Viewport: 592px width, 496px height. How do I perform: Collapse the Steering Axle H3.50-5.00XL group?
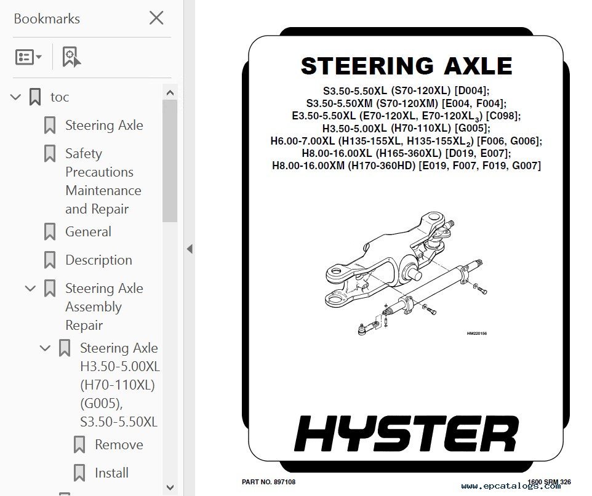(45, 348)
